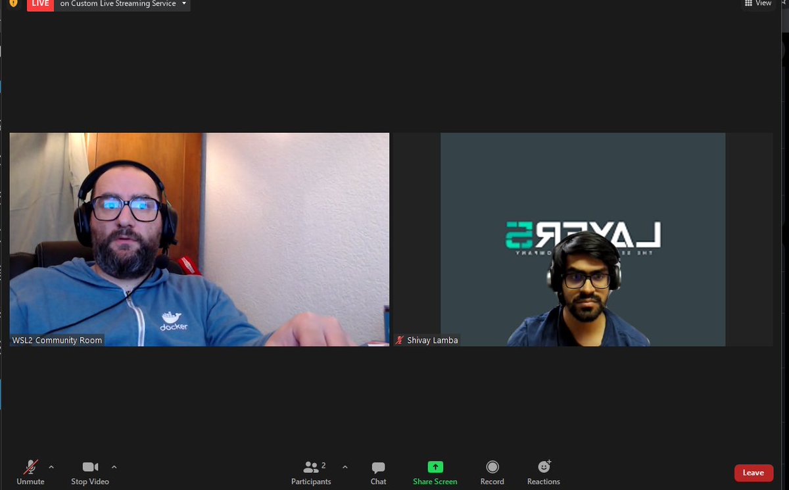Open the Participants list chevron
This screenshot has height=490, width=789.
[x=345, y=467]
